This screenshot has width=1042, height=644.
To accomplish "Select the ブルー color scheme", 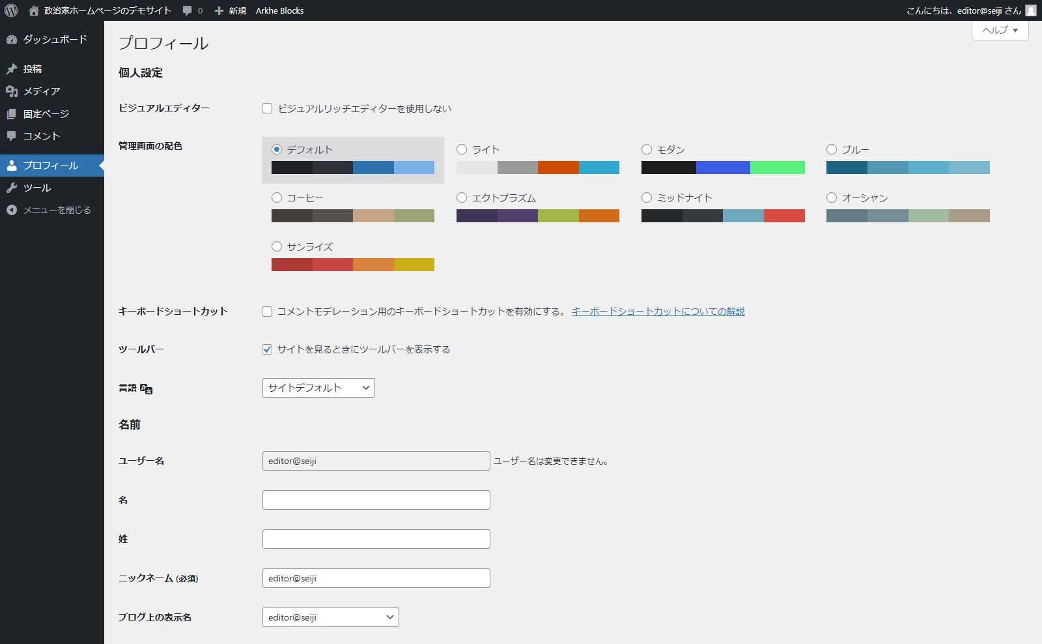I will point(832,149).
